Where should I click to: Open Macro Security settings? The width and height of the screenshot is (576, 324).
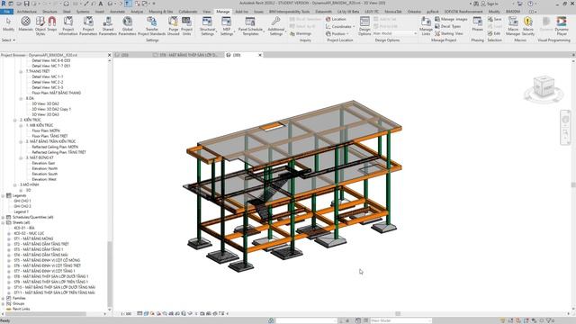click(x=528, y=26)
